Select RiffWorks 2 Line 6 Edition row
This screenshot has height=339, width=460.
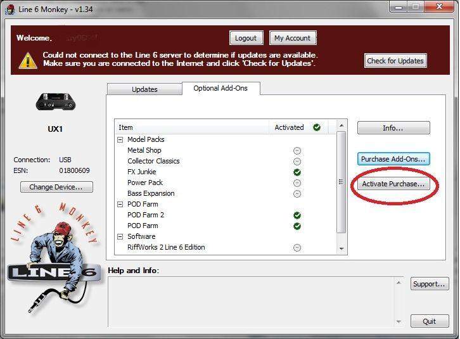pyautogui.click(x=226, y=247)
